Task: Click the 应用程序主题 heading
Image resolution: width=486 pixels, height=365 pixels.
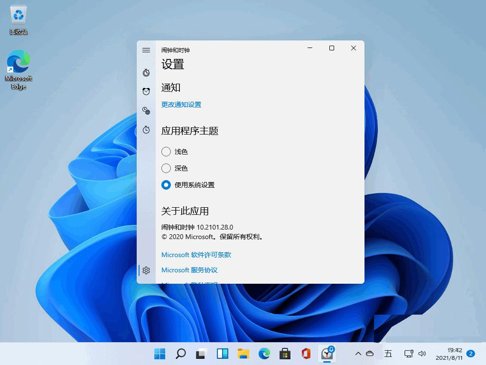Action: coord(190,131)
